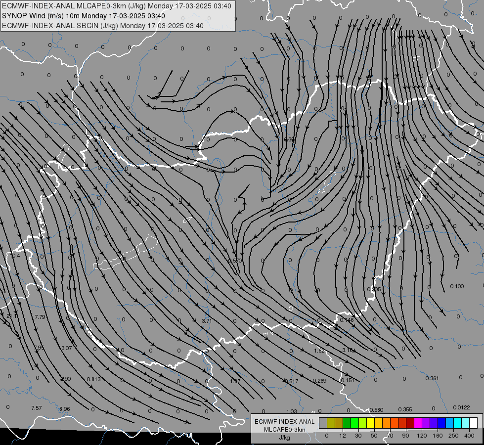Click the sky blue legend swatch
Image resolution: width=484 pixels, height=445 pixels.
pyautogui.click(x=450, y=423)
